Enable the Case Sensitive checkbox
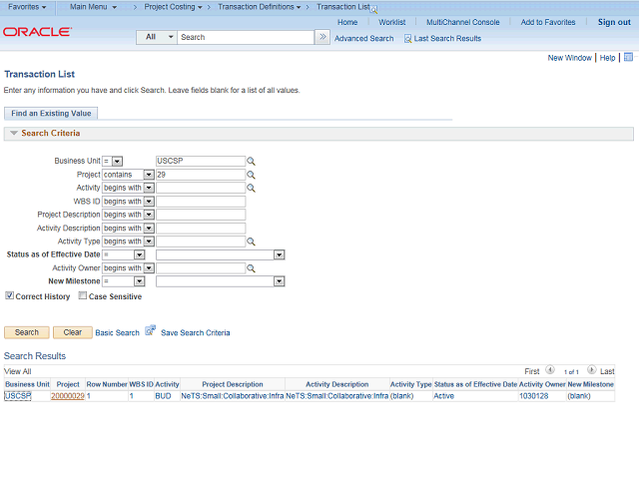The image size is (639, 479). [83, 295]
